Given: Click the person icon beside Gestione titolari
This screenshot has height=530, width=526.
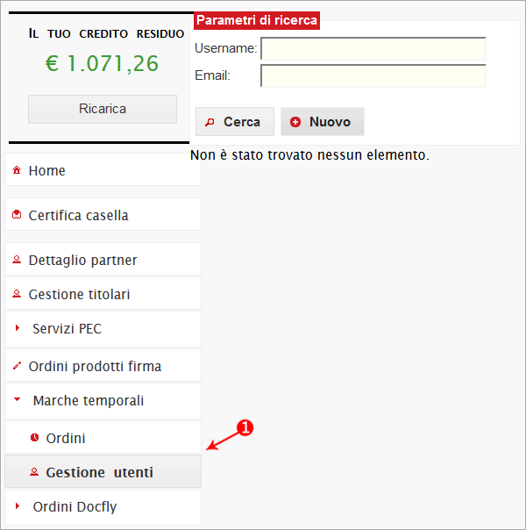Looking at the screenshot, I should point(17,294).
